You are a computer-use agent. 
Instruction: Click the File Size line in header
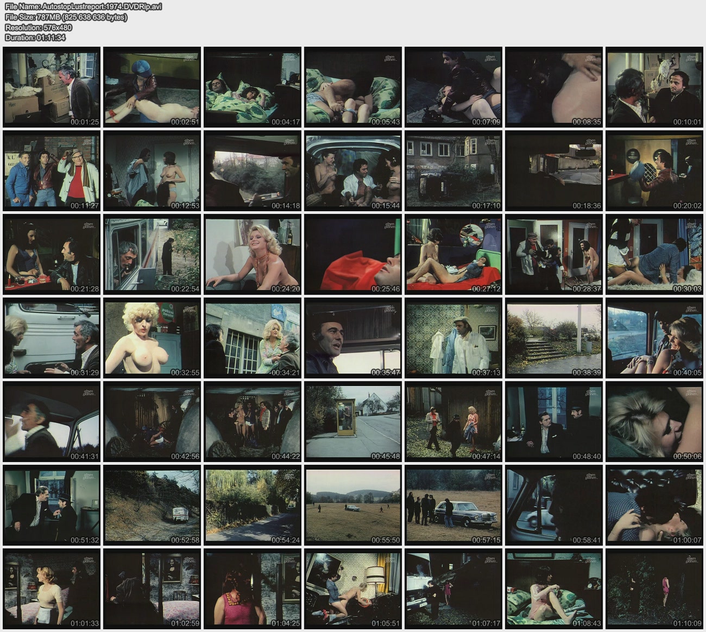point(66,17)
